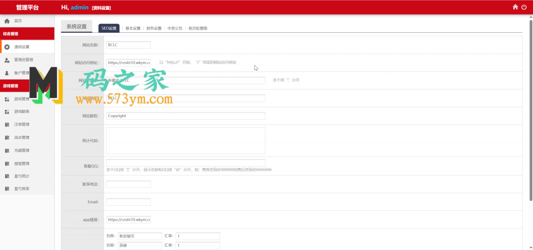Open 流水管理 in the sidebar
Viewport: 533px width, 250px height.
[27, 137]
